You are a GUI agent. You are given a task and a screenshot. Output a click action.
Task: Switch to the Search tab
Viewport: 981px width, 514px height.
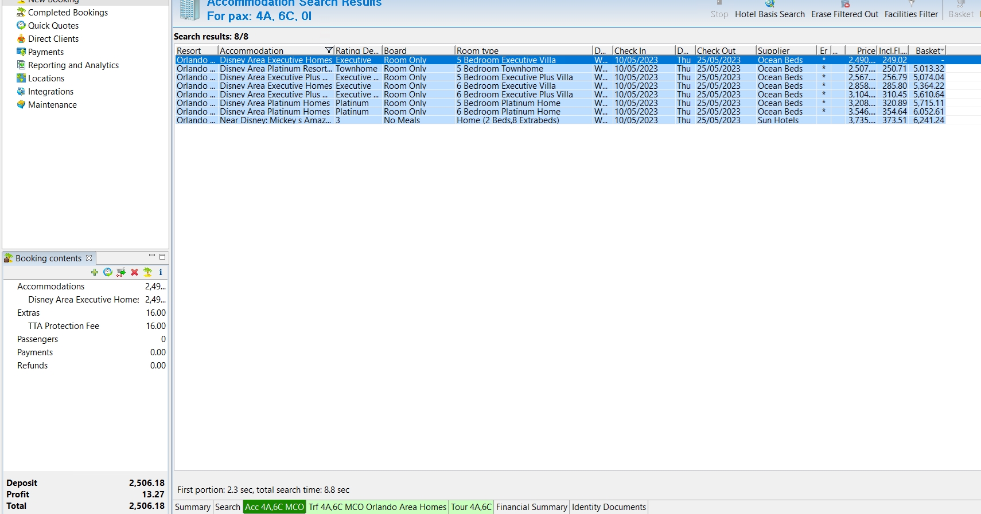tap(228, 507)
